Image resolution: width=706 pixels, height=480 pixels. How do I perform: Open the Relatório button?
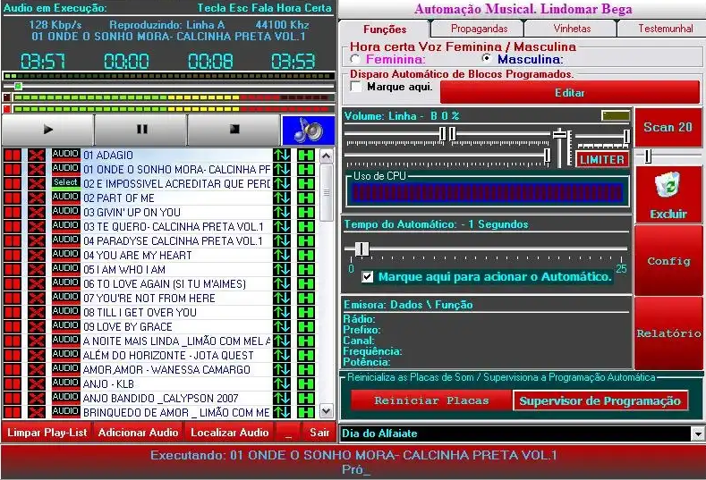[668, 333]
